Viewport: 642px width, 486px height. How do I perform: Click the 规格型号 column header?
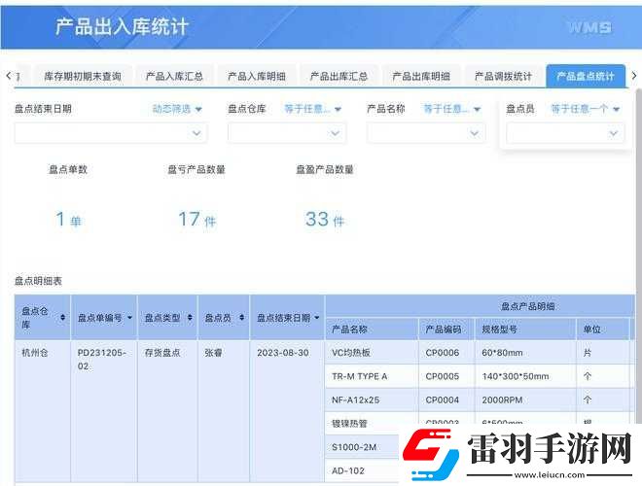[525, 330]
